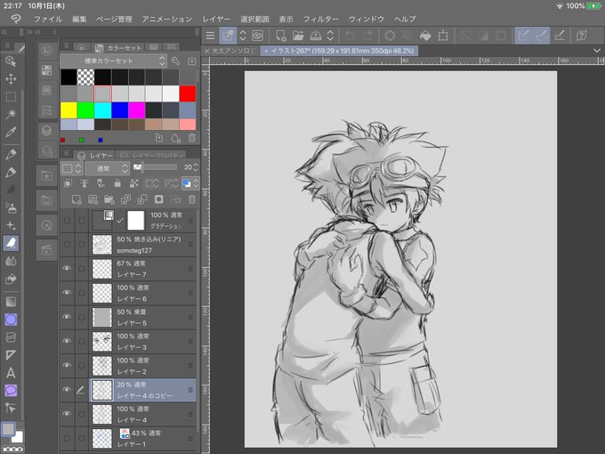
Task: Open the レイヤー menu
Action: coord(216,19)
